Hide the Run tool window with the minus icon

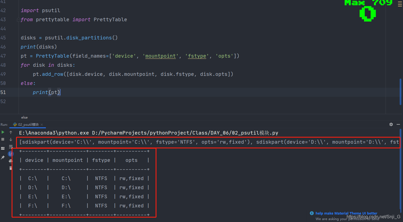point(398,124)
